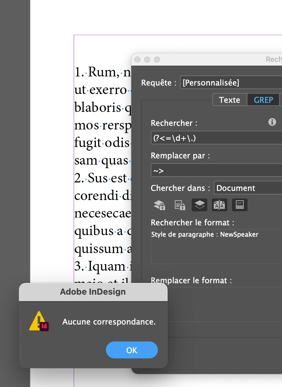Toggle include footnotes search icon

tap(239, 205)
